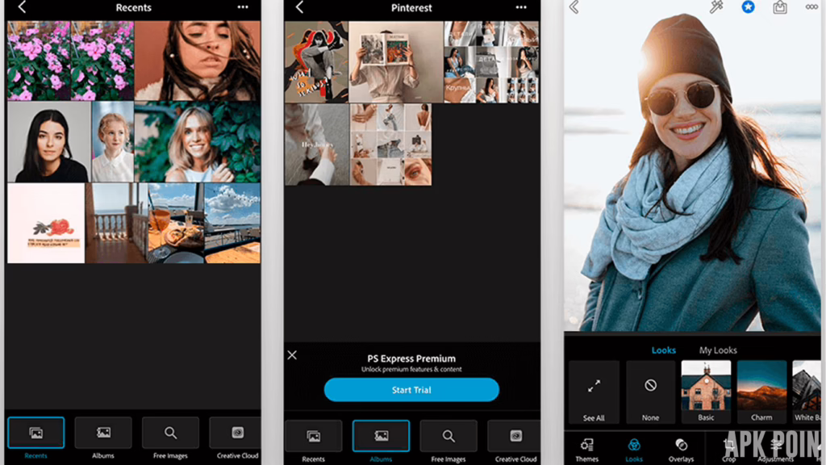Open the three-dot menu on Pinterest screen

[521, 7]
